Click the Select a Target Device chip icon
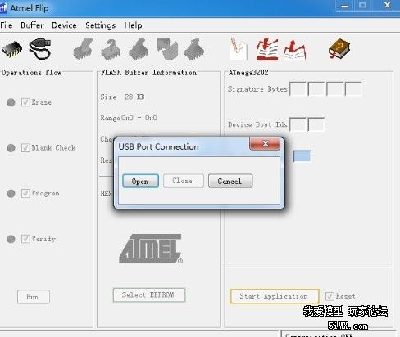Viewport: 400px width, 337px height. pos(12,49)
